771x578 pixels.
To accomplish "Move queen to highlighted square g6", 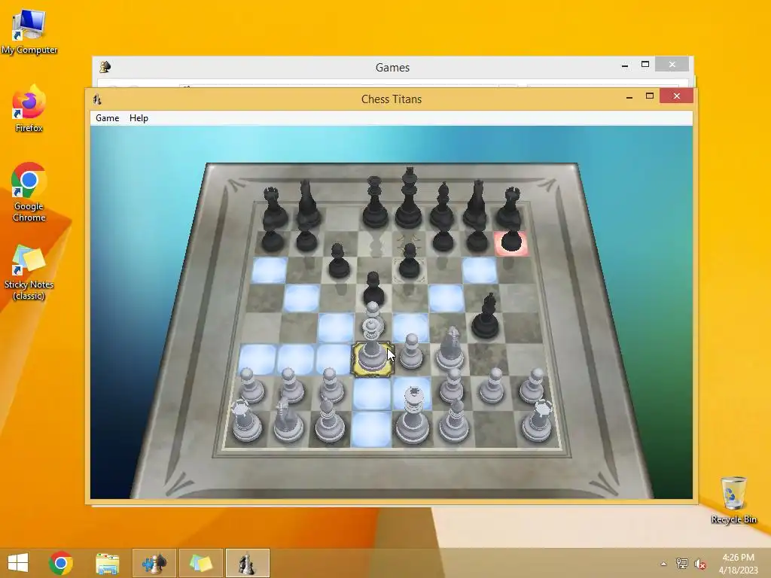I will [480, 270].
